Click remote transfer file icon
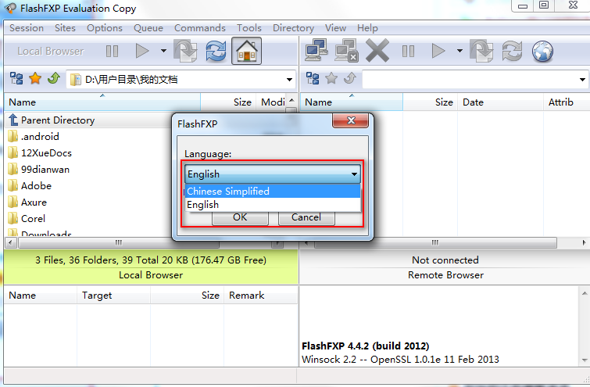 click(x=481, y=51)
